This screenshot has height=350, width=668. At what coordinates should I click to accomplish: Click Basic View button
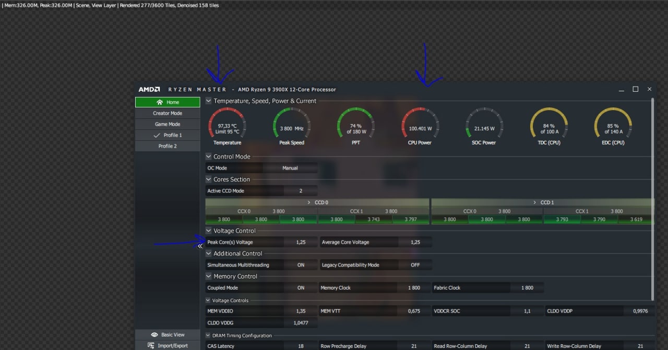[168, 335]
